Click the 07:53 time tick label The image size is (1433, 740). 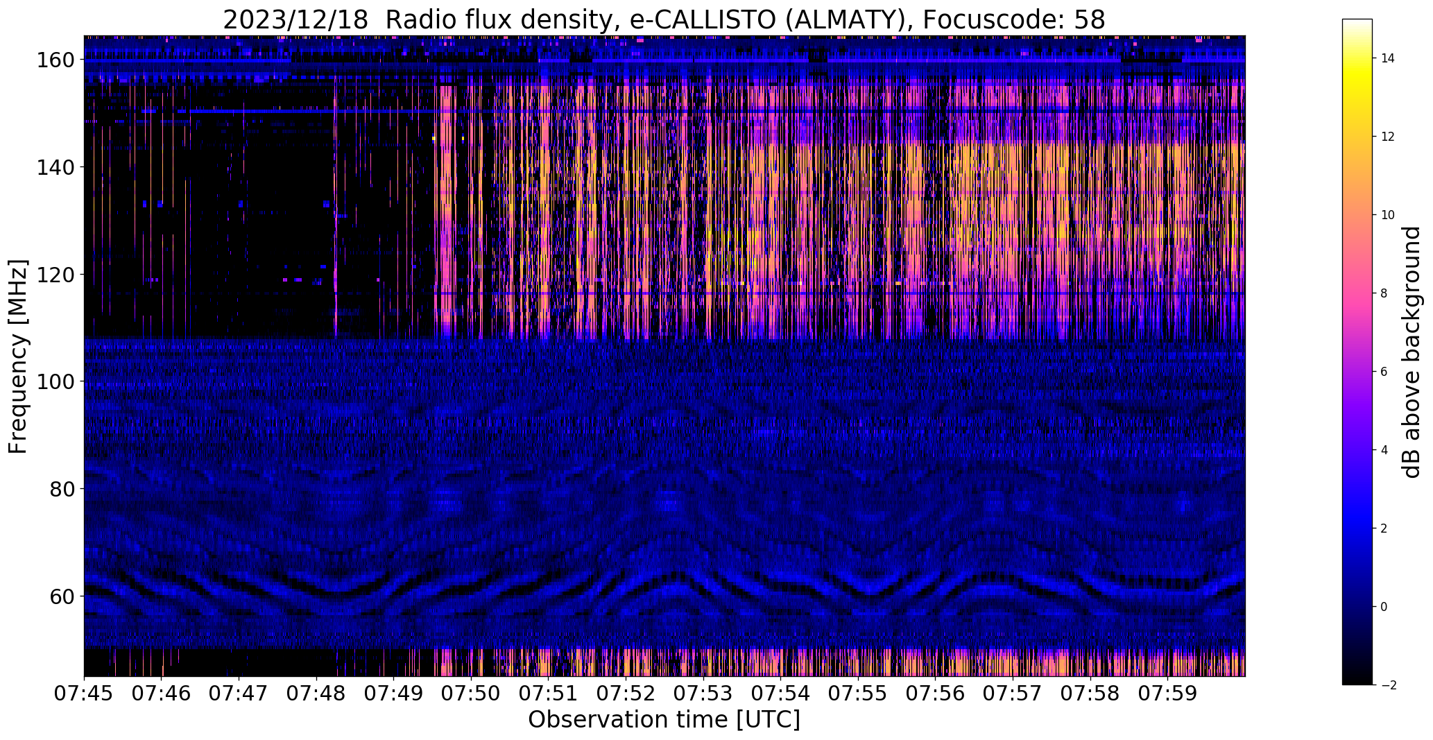point(703,693)
